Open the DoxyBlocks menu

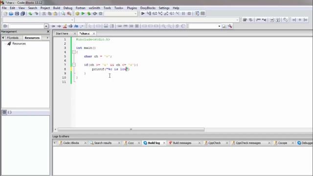[148, 8]
